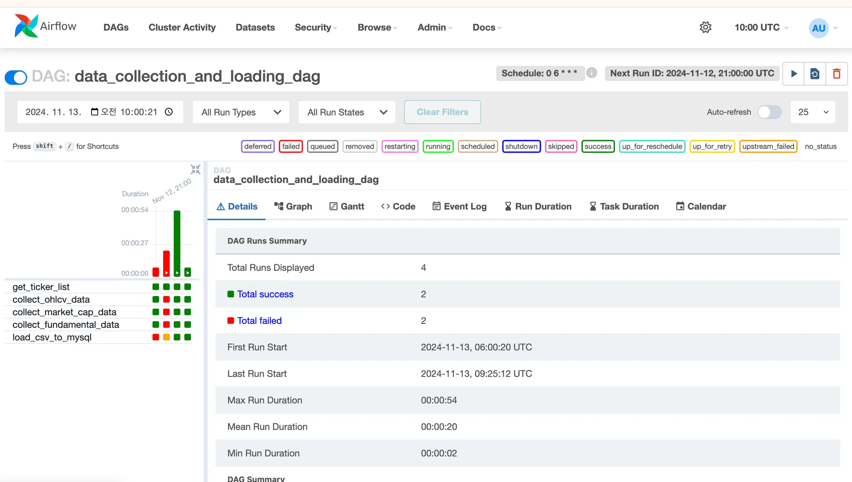852x482 pixels.
Task: Switch to the Graph tab
Action: 293,206
